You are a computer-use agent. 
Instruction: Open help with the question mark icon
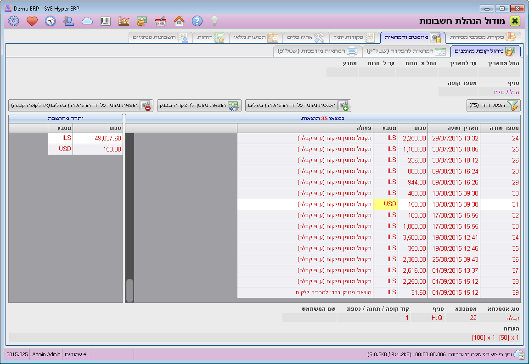pyautogui.click(x=197, y=21)
